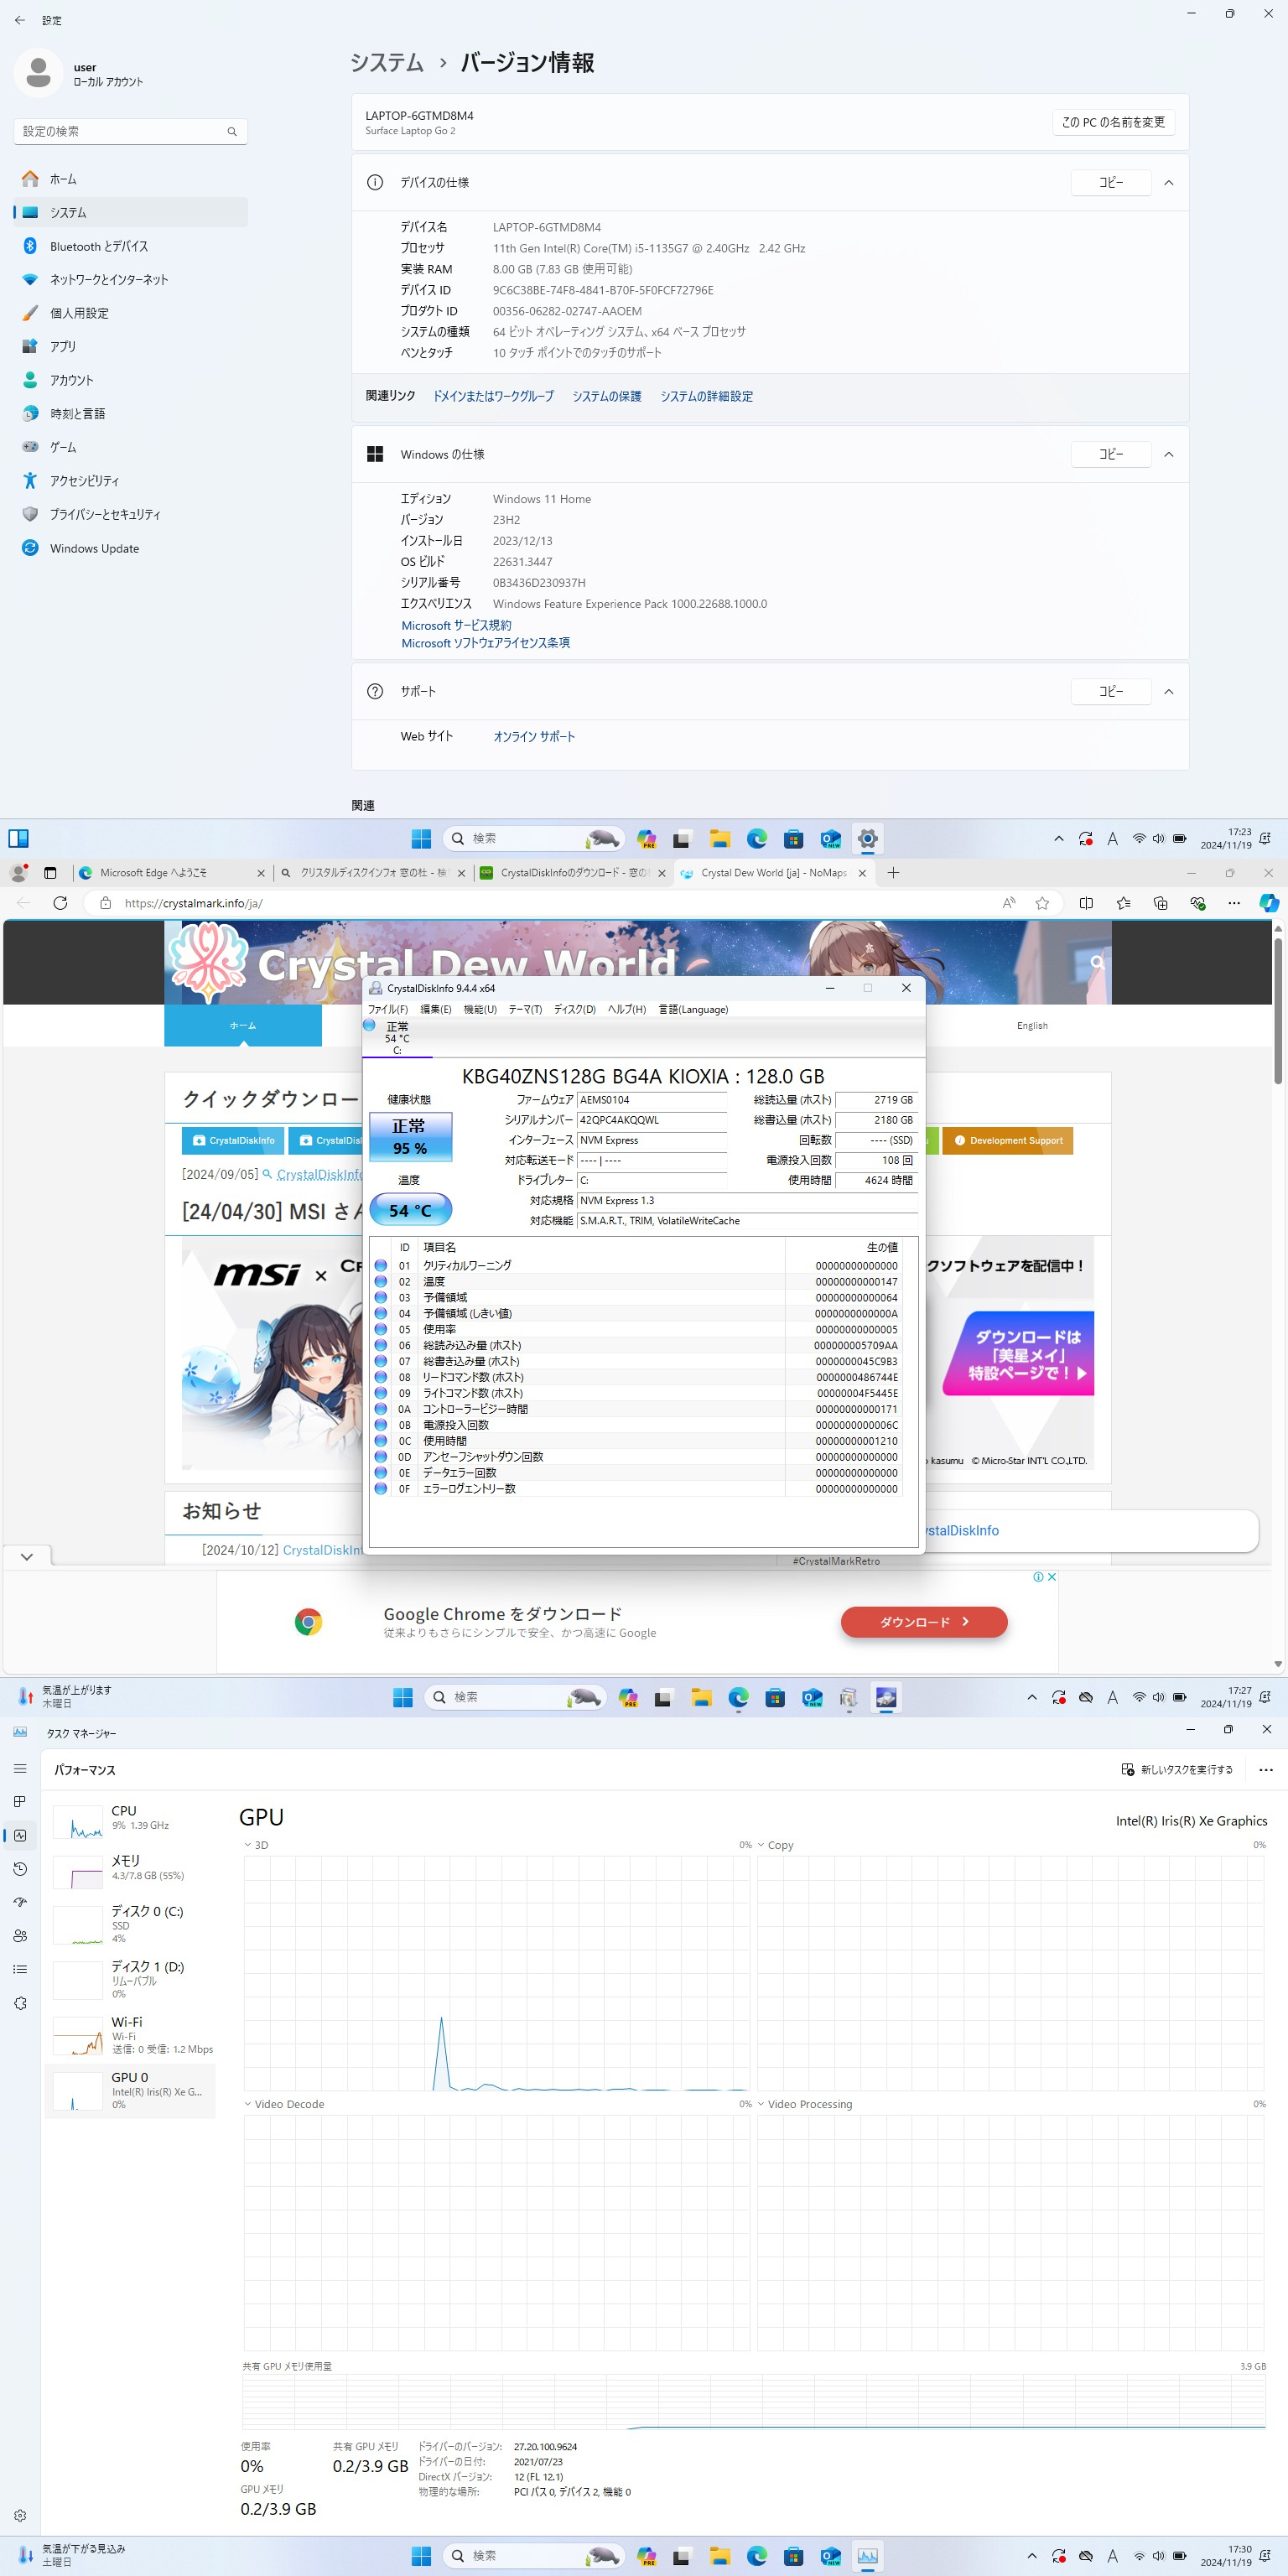Open CrystalDiskInfo ファイル(F) menu
The height and width of the screenshot is (2576, 1288).
pos(387,1009)
